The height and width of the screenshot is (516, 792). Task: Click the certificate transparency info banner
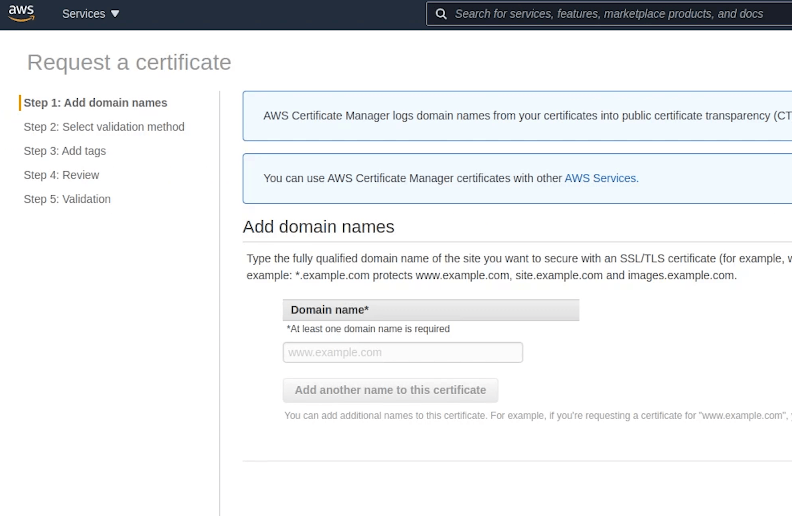click(517, 116)
